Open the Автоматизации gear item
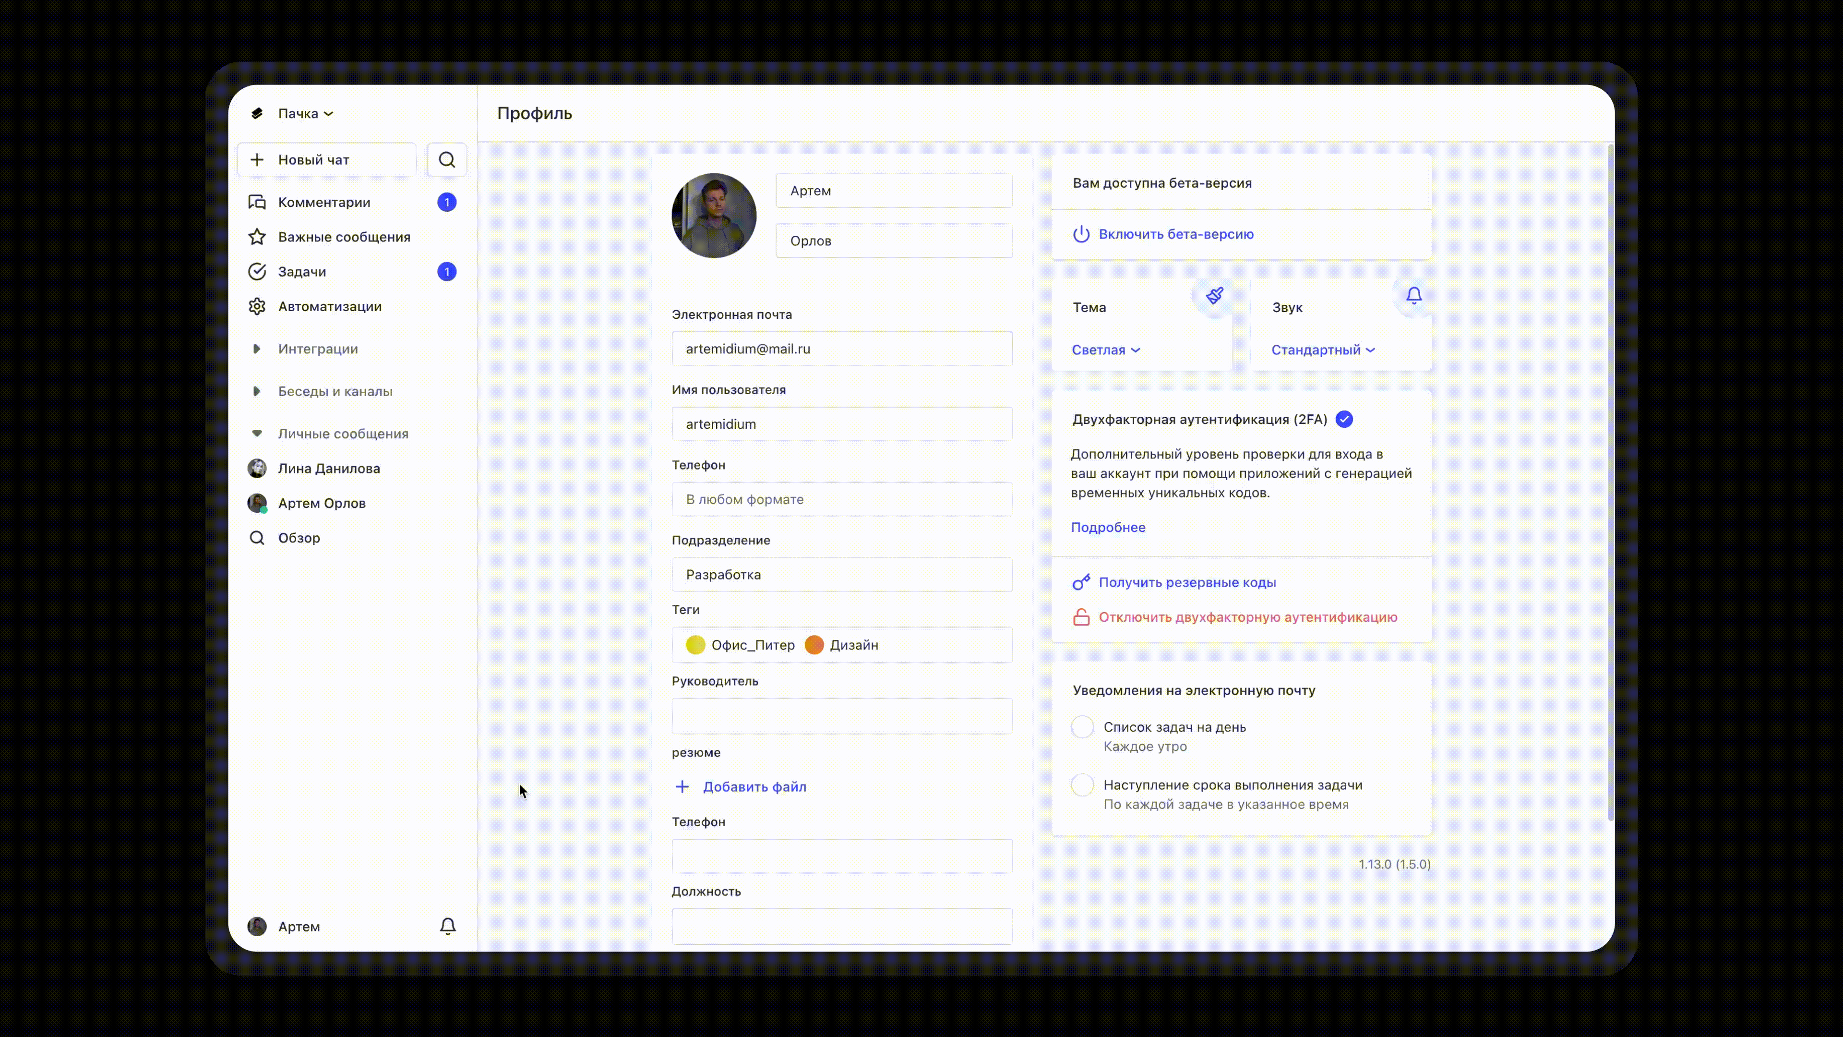 click(x=329, y=306)
